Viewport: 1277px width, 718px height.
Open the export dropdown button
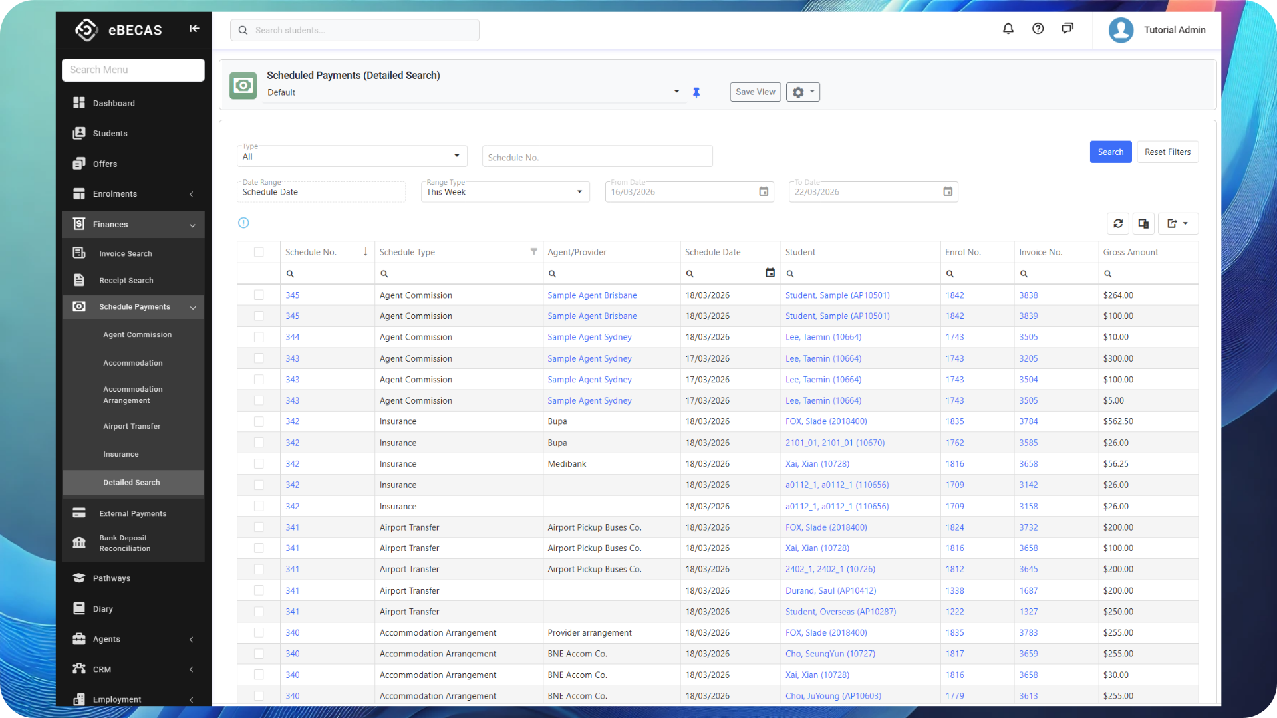[x=1178, y=224]
